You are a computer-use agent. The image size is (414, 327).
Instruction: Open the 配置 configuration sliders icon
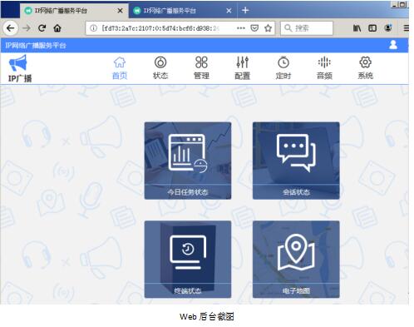(243, 62)
